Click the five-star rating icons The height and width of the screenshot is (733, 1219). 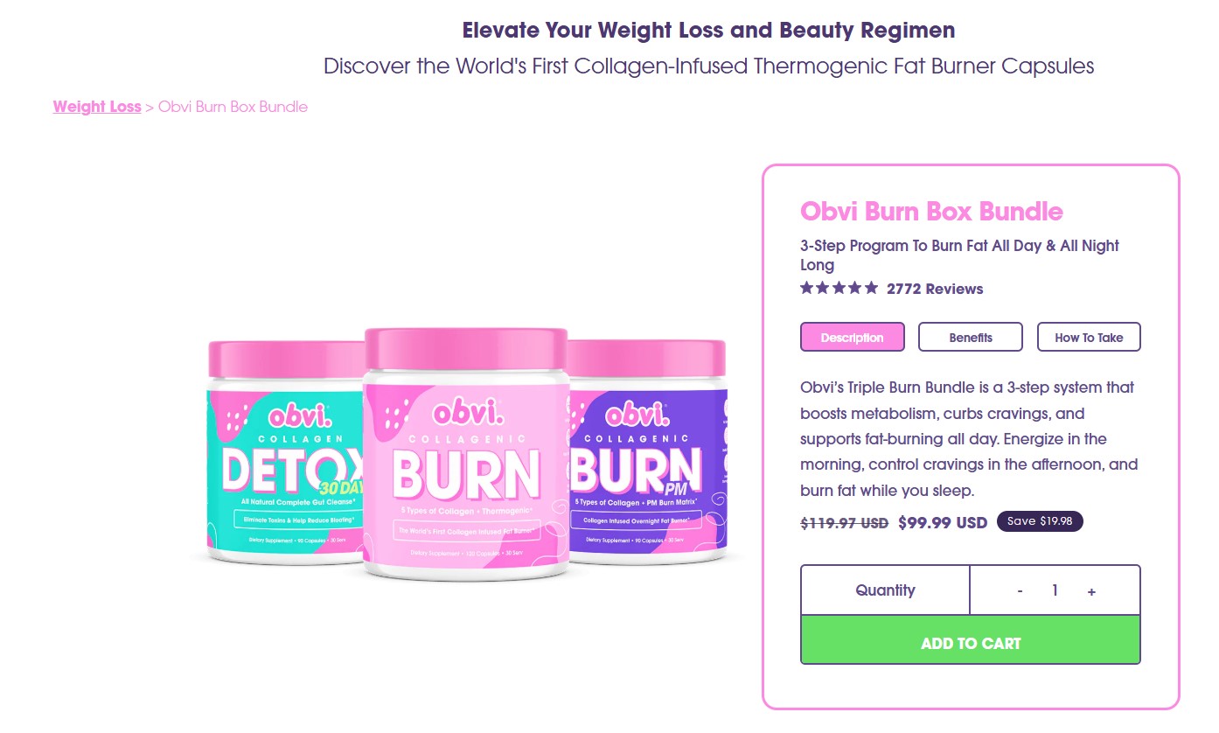click(839, 288)
